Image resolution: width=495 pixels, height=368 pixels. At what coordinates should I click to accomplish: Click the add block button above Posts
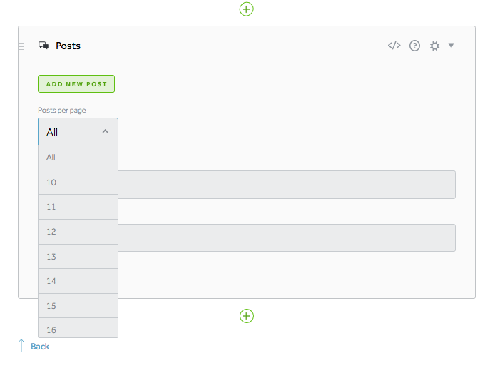coord(246,9)
